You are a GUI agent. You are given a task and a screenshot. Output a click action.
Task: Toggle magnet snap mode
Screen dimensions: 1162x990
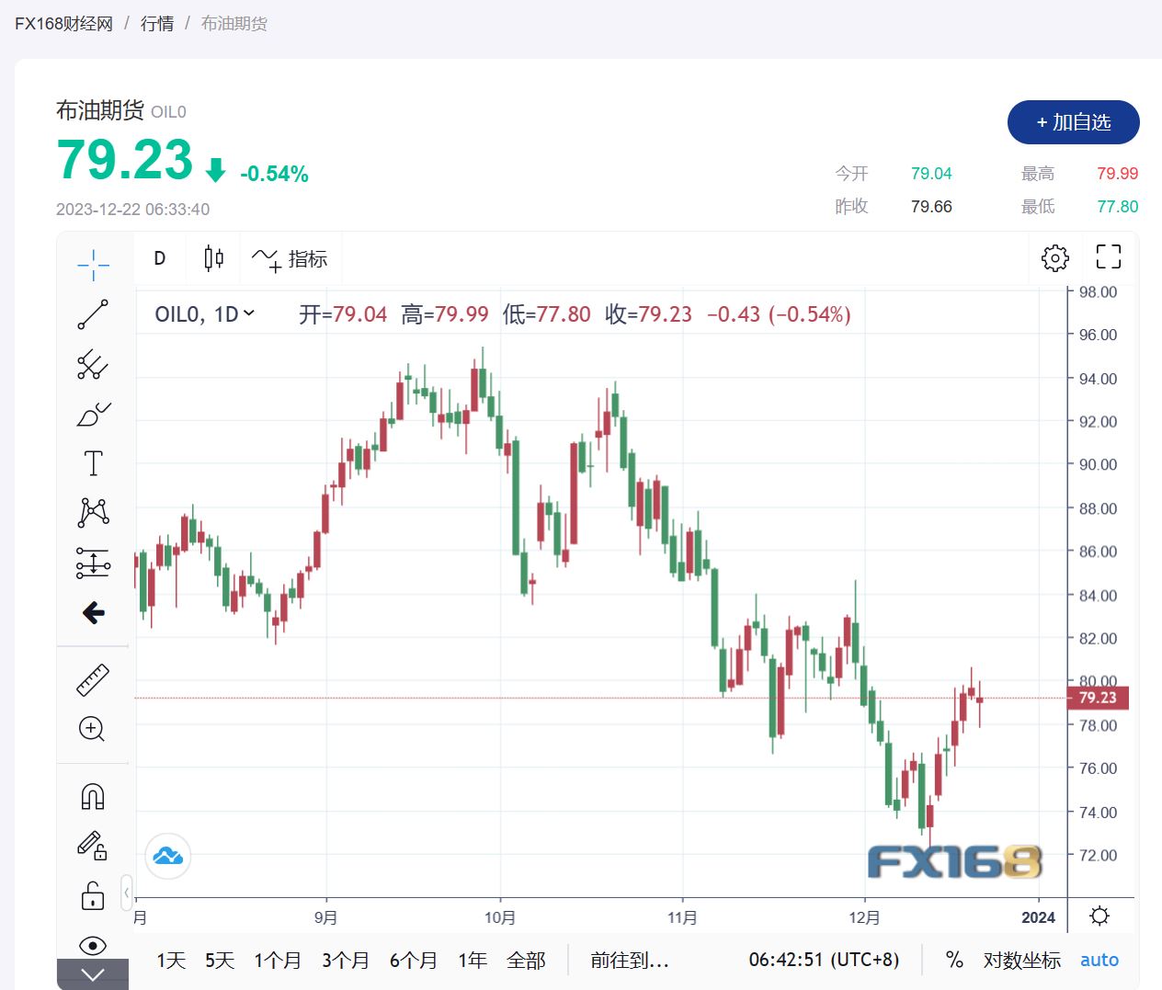coord(93,796)
